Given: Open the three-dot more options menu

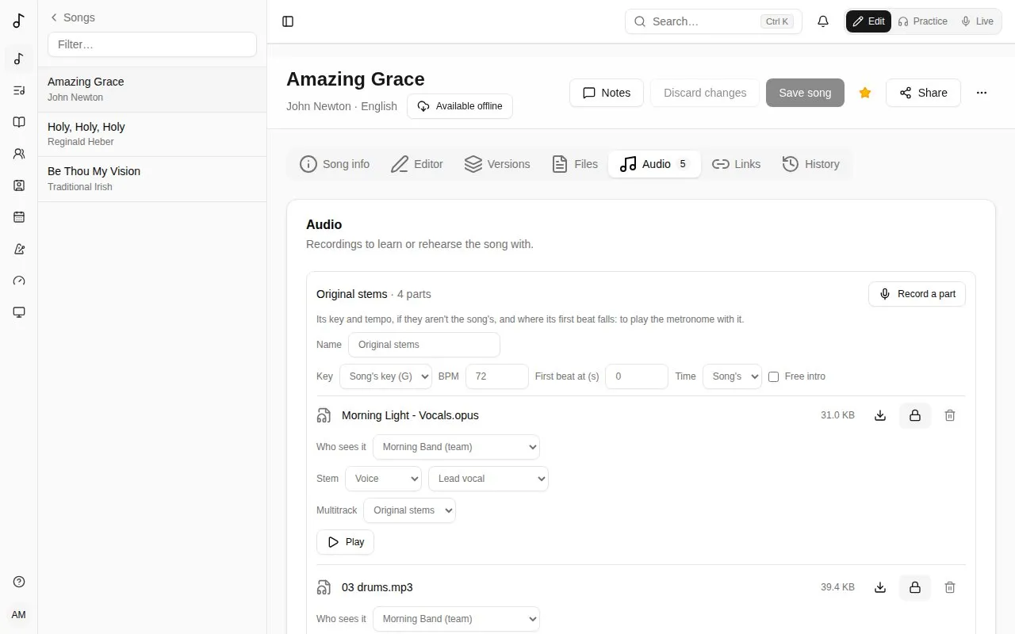Looking at the screenshot, I should point(982,93).
